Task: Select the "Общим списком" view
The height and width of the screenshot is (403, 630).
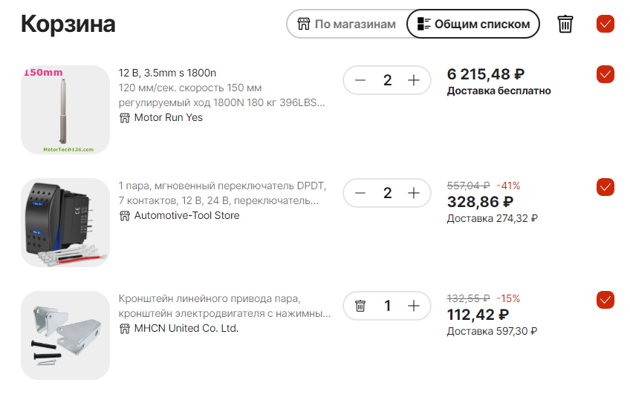Action: pyautogui.click(x=473, y=24)
